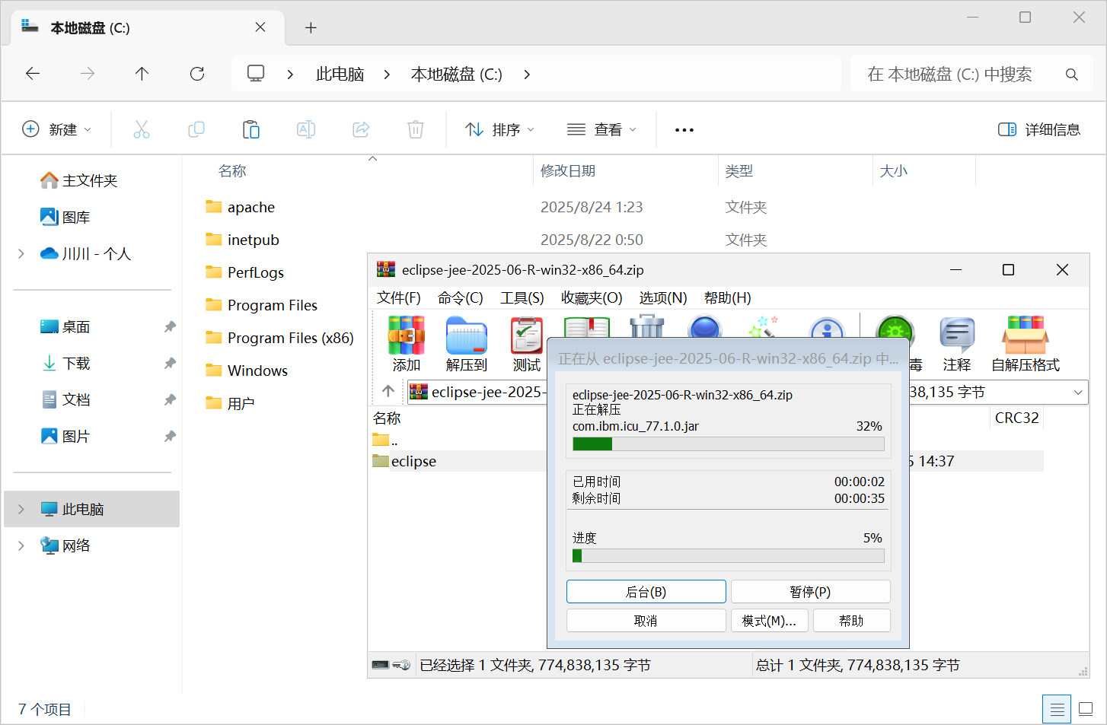The width and height of the screenshot is (1107, 725).
Task: Open the 新建 dropdown
Action: click(x=57, y=129)
